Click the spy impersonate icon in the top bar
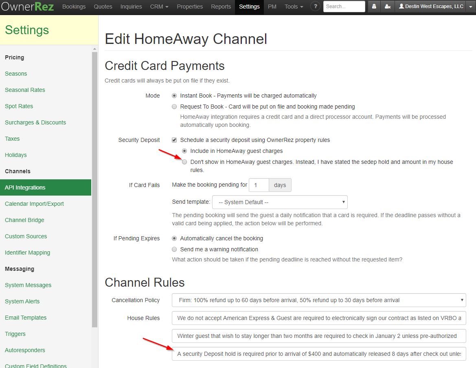The image size is (476, 368). coord(374,7)
